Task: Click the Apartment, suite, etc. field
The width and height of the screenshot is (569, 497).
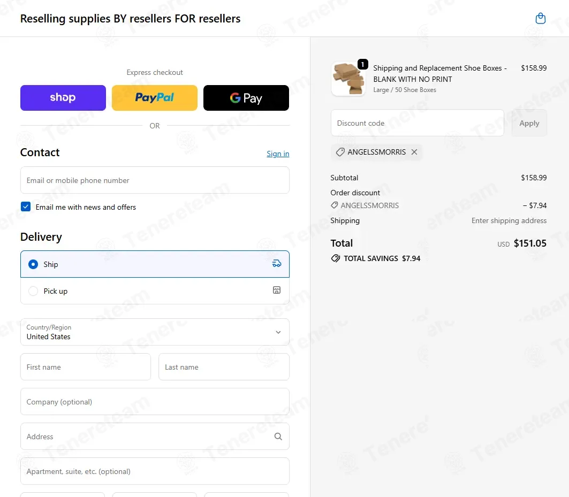Action: tap(155, 471)
